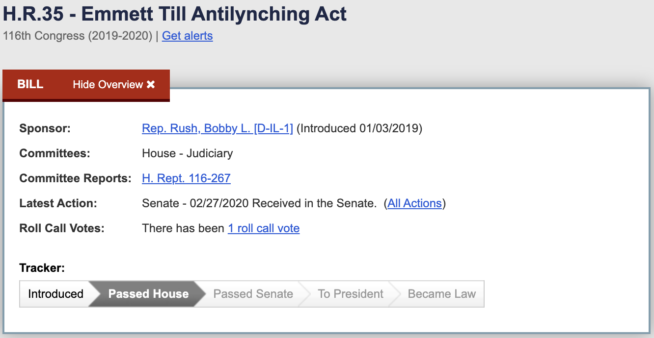Click the To President tracker step
654x338 pixels.
[350, 294]
